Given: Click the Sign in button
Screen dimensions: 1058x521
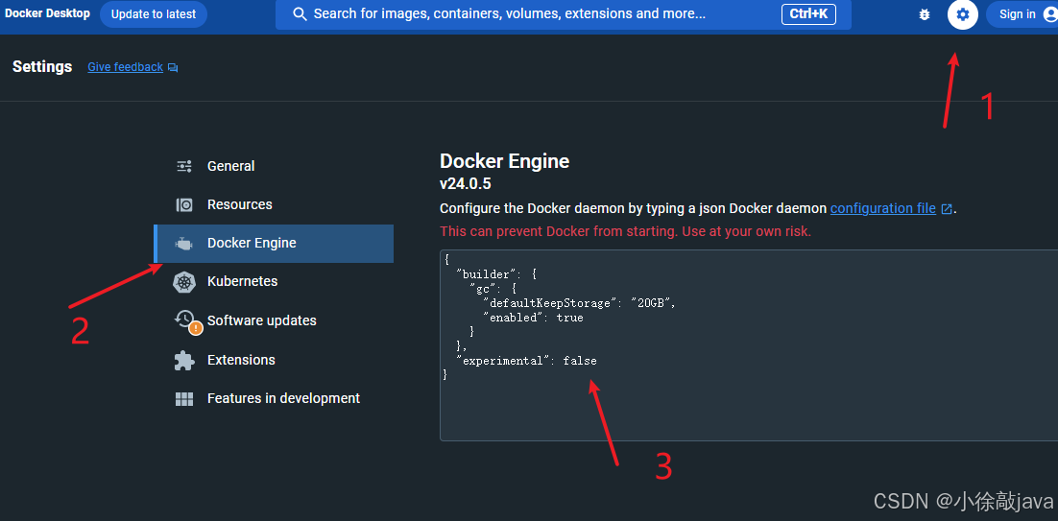Looking at the screenshot, I should coord(1022,14).
